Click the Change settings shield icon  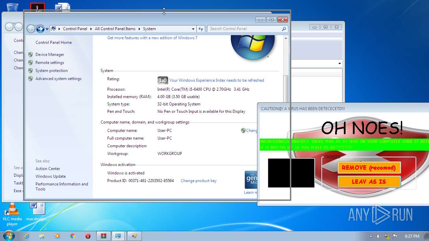pos(243,131)
